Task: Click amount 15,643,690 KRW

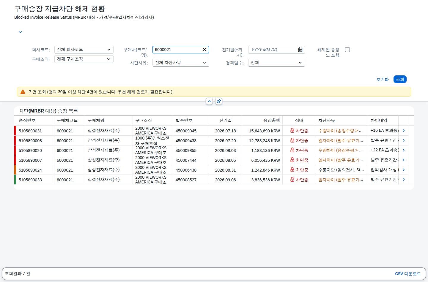Action: click(x=265, y=131)
